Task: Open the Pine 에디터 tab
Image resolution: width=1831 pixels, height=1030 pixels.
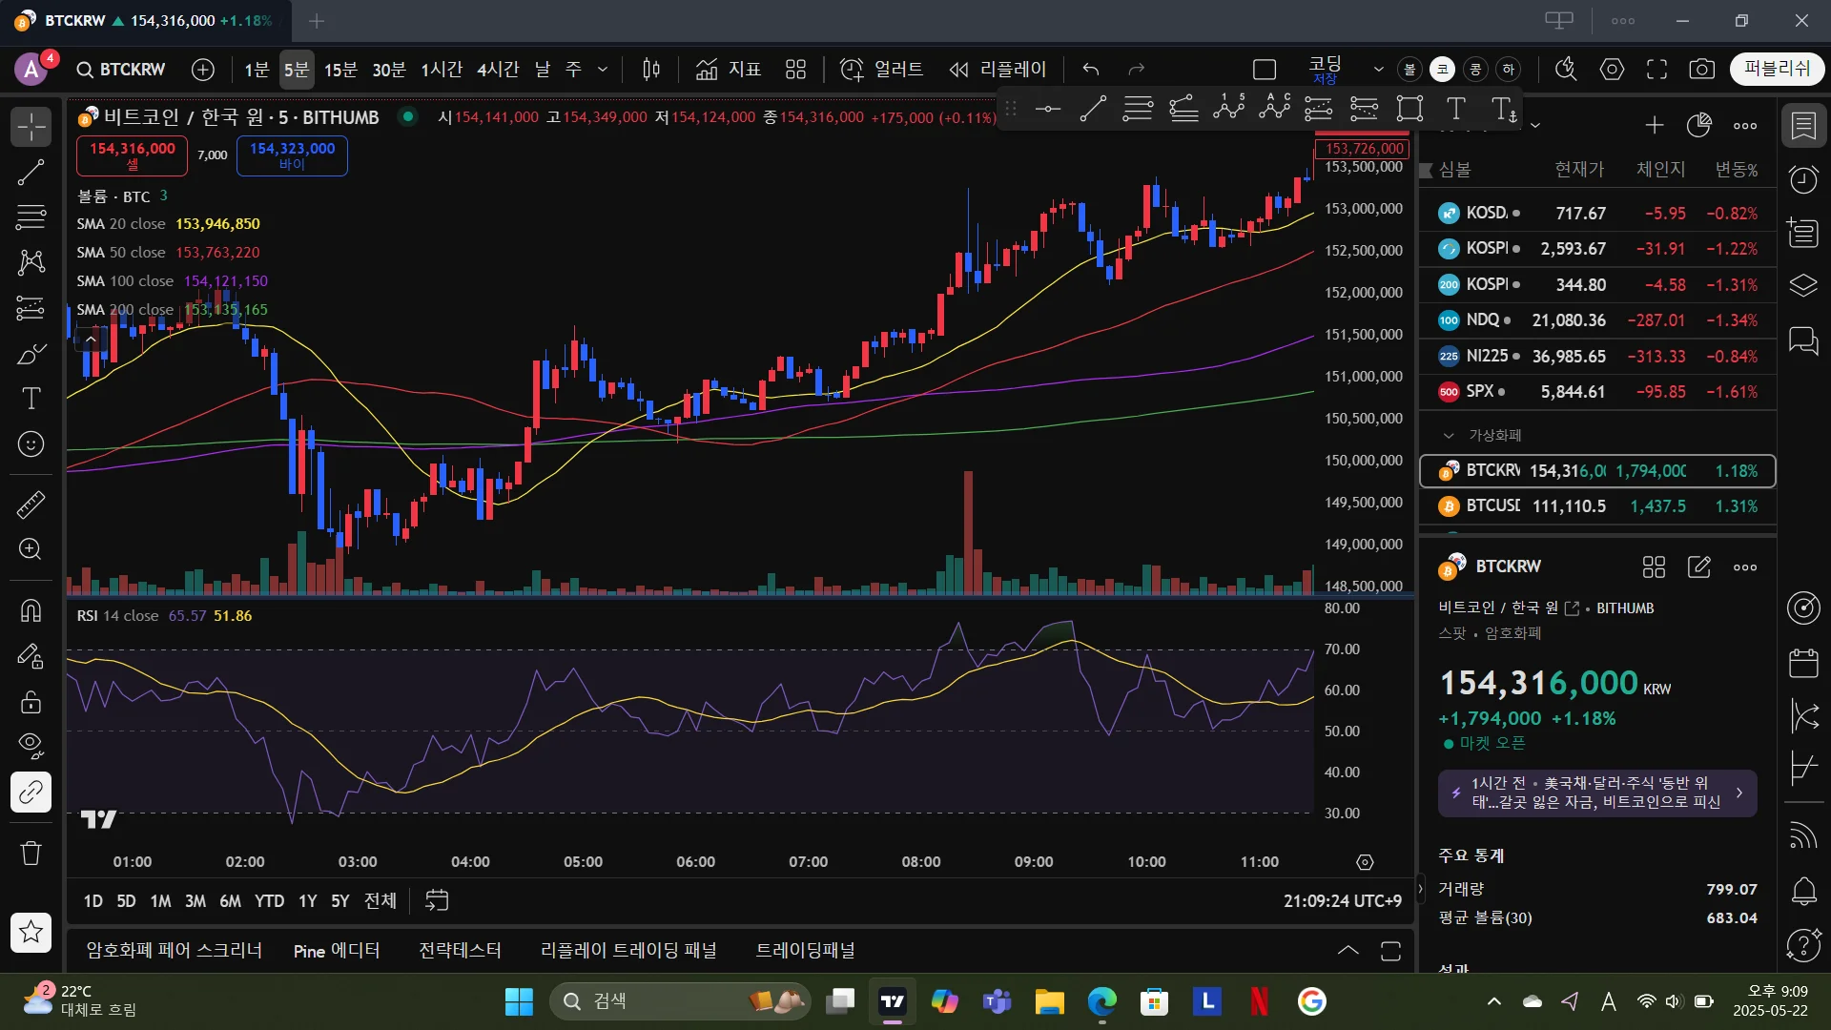Action: click(x=337, y=951)
